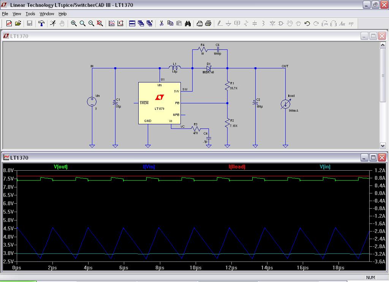The height and width of the screenshot is (282, 389).
Task: Click the Mirror component icon
Action: 334,23
